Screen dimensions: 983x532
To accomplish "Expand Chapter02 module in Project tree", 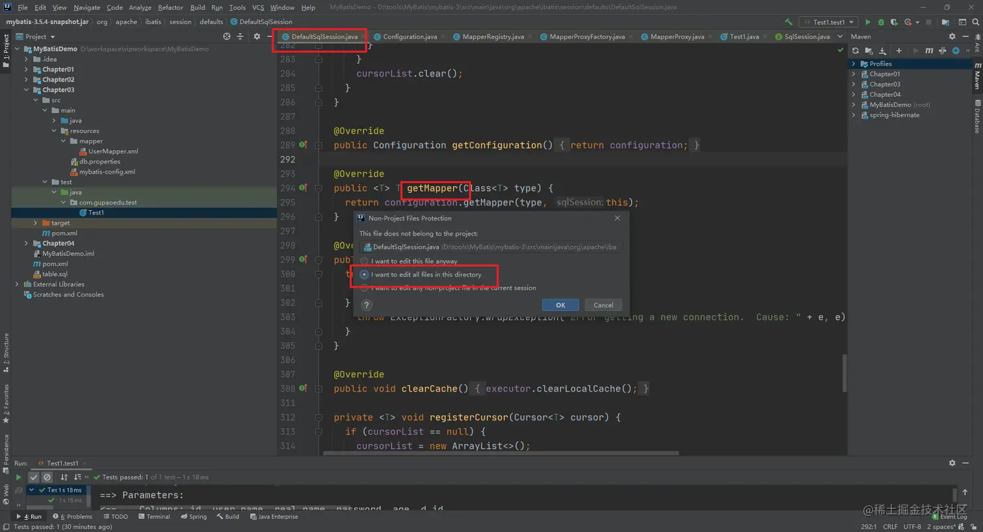I will click(27, 80).
